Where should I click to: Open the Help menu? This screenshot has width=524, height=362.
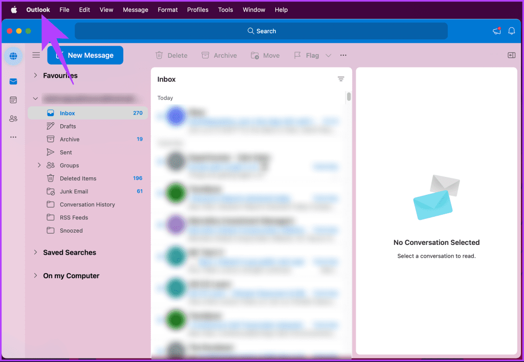click(x=281, y=10)
